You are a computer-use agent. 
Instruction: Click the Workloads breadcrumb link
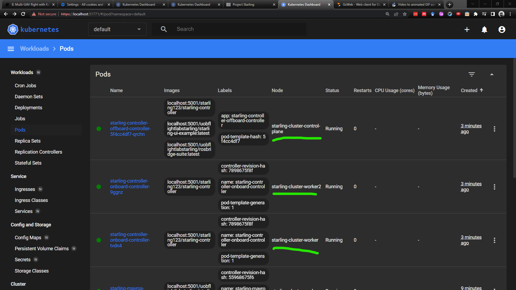[34, 49]
